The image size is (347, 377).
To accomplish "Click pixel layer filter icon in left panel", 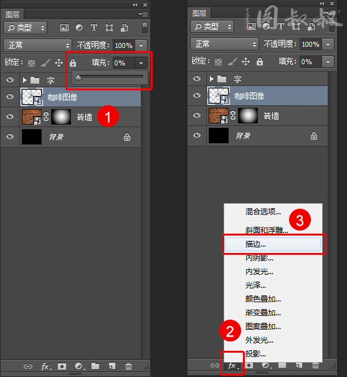I will [64, 27].
